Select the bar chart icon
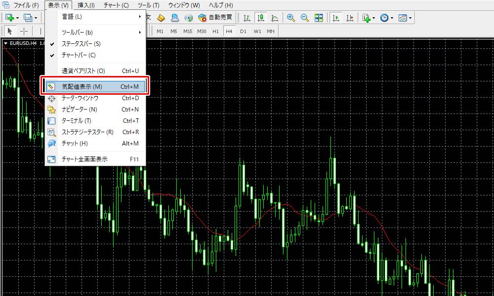The width and height of the screenshot is (494, 296). [247, 18]
